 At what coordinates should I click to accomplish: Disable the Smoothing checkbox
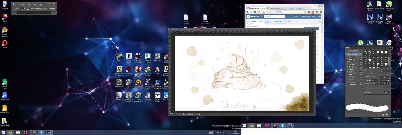tap(347, 82)
